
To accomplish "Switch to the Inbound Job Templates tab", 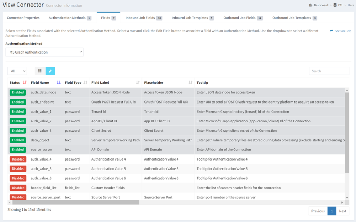I will [x=189, y=18].
